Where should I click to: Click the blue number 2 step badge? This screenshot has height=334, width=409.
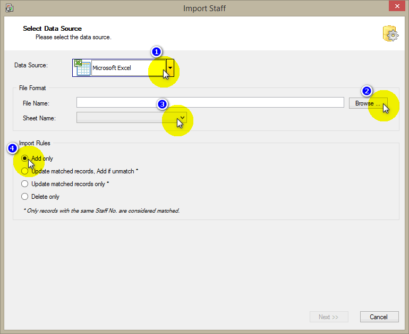[x=367, y=91]
